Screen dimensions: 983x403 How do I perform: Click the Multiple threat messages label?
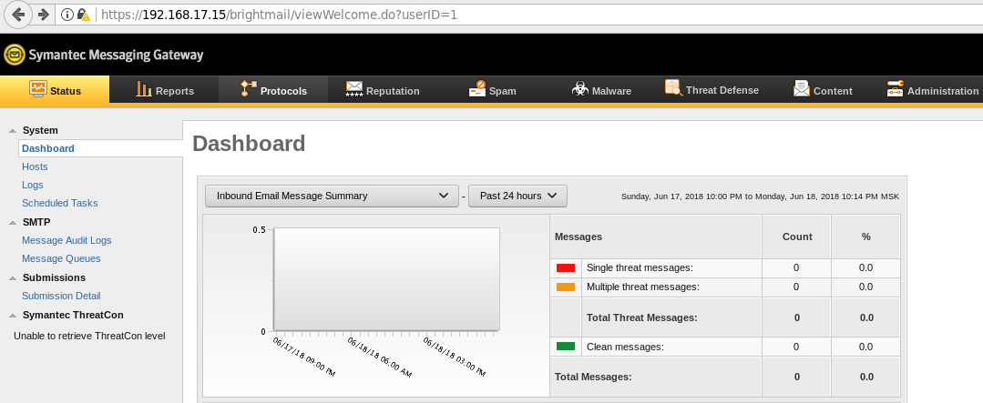(642, 287)
